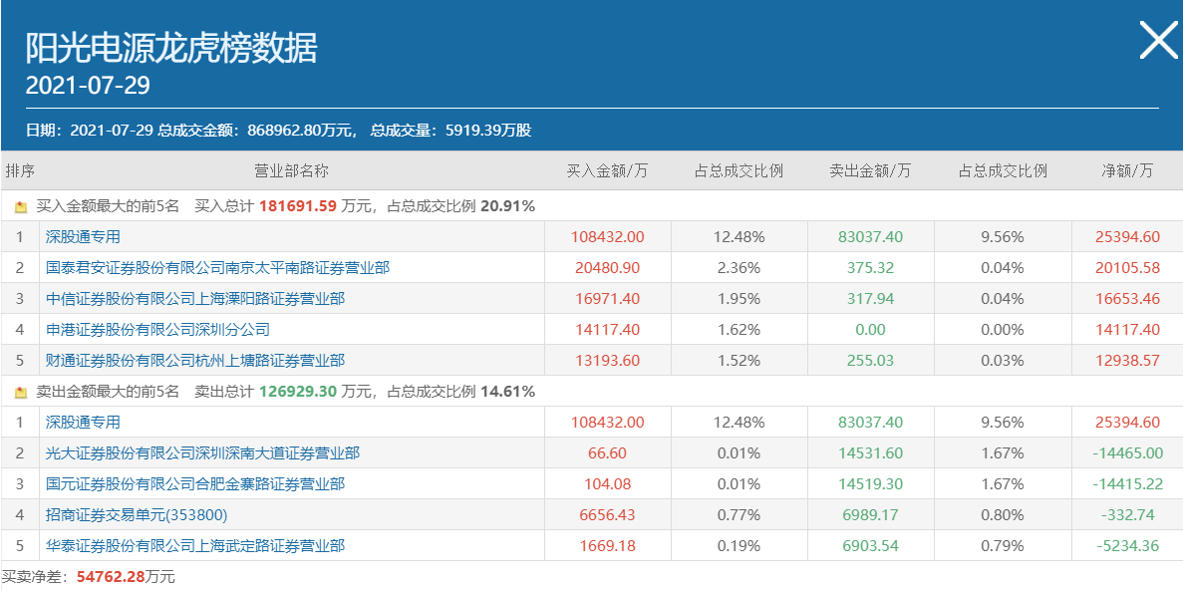Open 国元证券合肥金寨路证券营业部 link
Viewport: 1183px width, 591px height.
pos(194,483)
